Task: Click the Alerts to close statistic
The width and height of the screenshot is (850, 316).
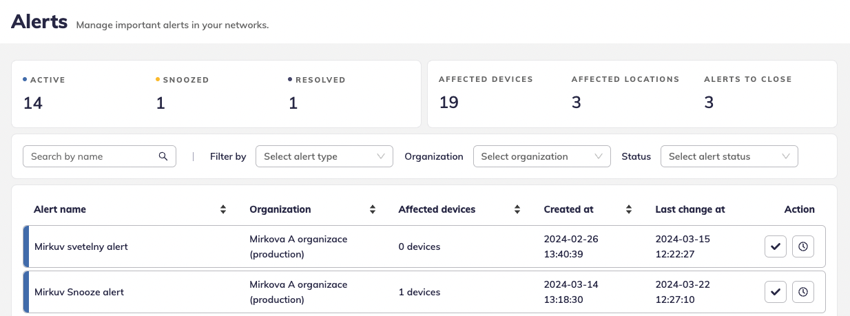Action: pos(709,103)
